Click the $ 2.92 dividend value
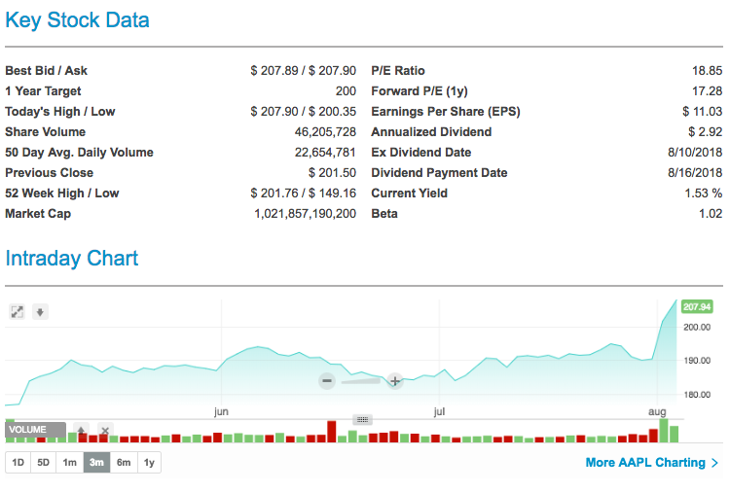The image size is (730, 492). [x=706, y=132]
